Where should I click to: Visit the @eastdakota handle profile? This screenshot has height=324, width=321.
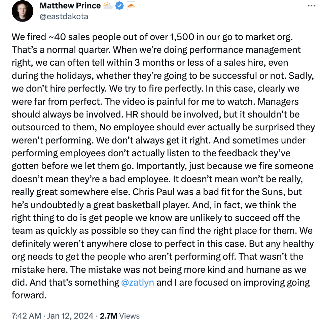coord(64,17)
